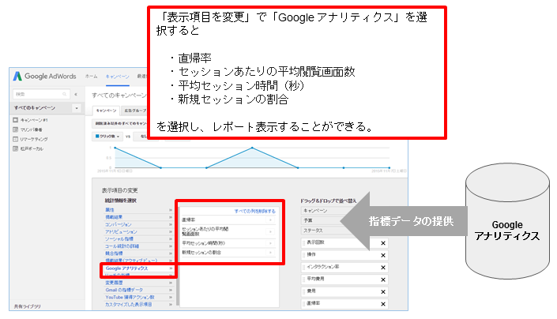The width and height of the screenshot is (557, 319).
Task: Remove the 平均費用 column with its X
Action: point(383,279)
